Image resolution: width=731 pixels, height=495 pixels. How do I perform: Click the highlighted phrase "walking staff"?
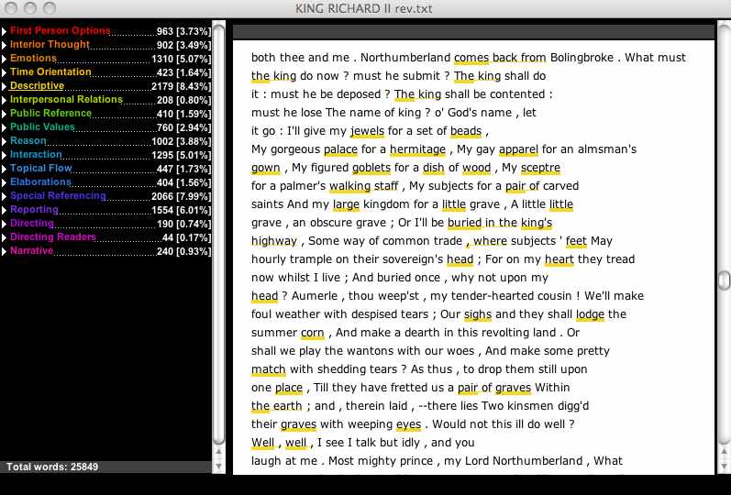[x=364, y=186]
